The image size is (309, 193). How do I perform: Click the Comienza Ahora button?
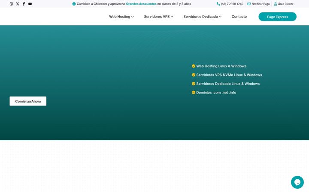tap(28, 101)
